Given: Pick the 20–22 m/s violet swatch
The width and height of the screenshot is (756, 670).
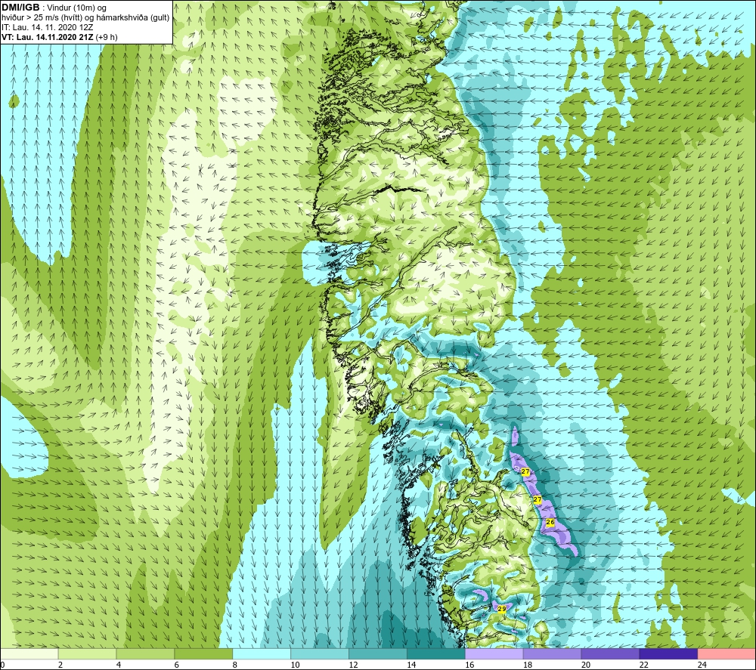Looking at the screenshot, I should [x=610, y=653].
